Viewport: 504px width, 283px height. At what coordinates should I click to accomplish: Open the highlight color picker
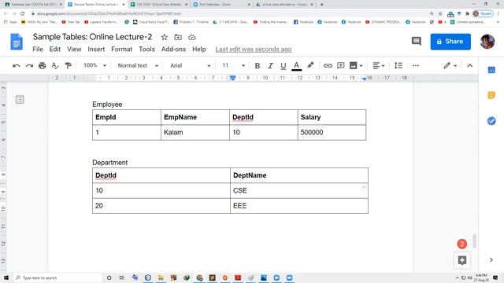point(310,65)
